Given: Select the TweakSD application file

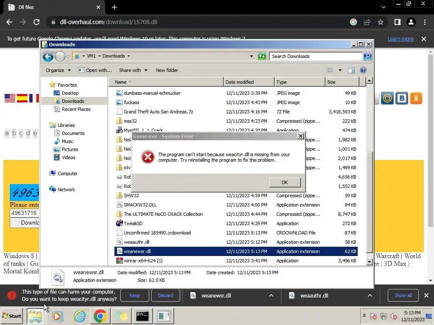Looking at the screenshot, I should click(236, 223).
